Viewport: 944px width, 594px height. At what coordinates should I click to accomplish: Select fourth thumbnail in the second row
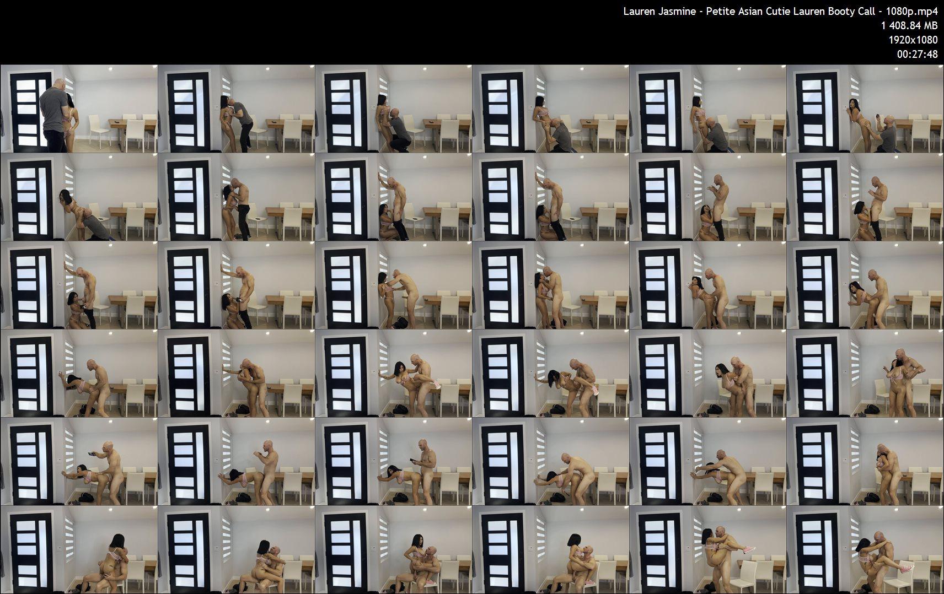550,197
